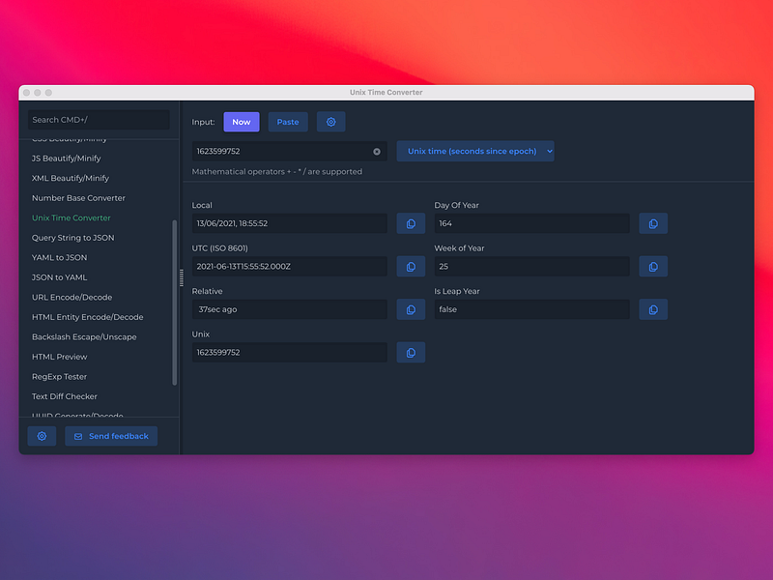Click Day Of Year field showing 164

pyautogui.click(x=532, y=223)
